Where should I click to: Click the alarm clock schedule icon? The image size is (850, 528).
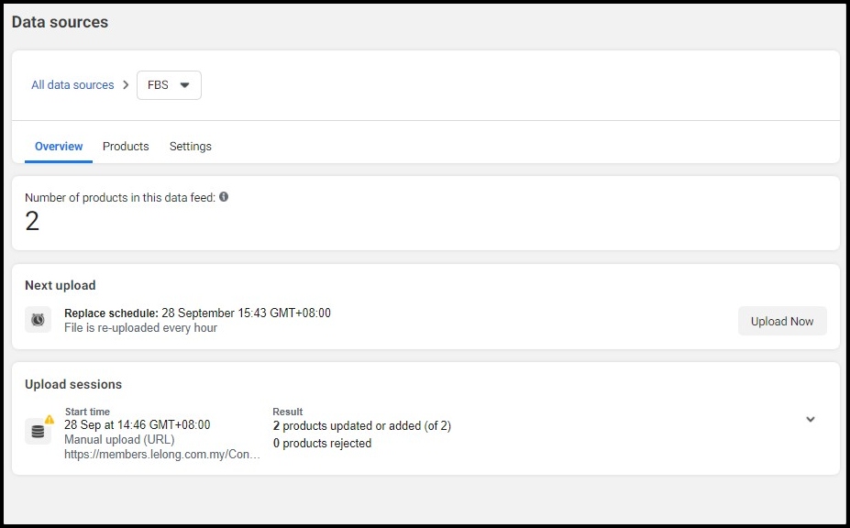38,320
